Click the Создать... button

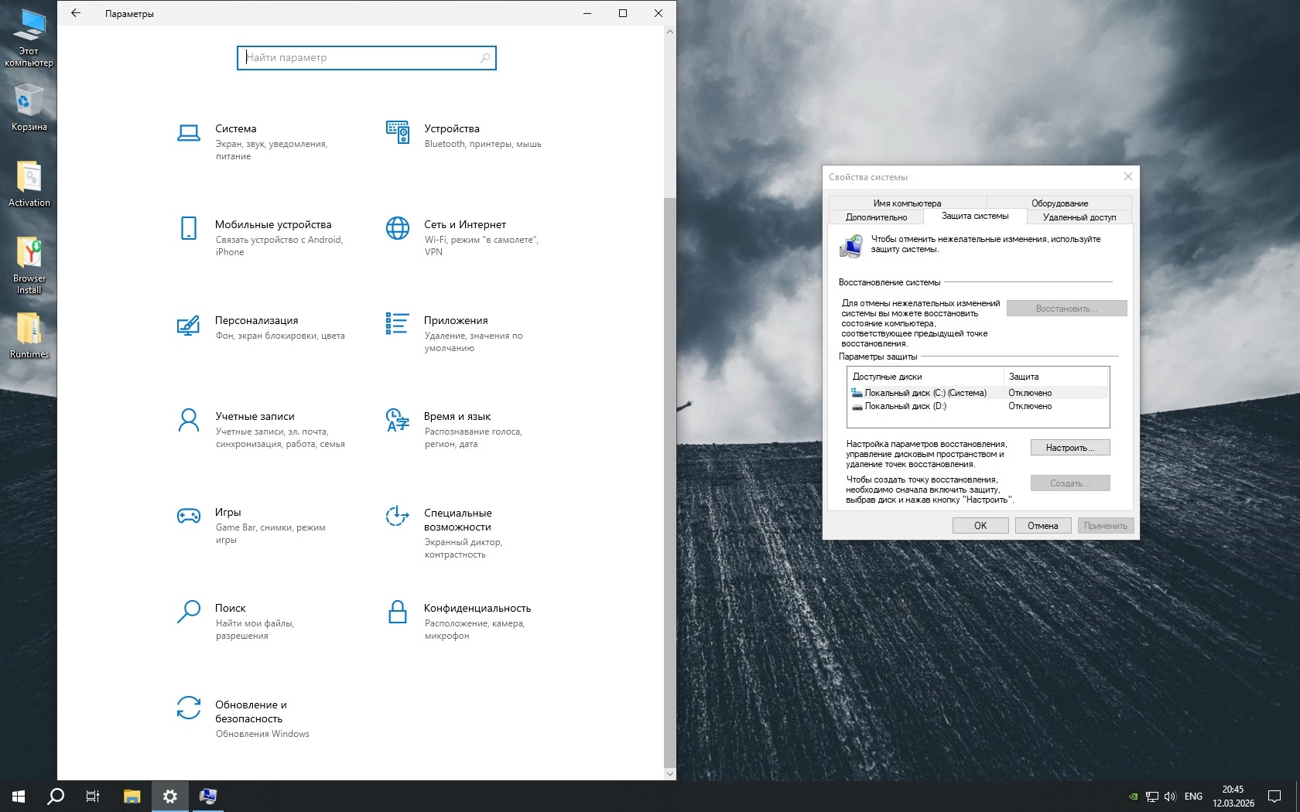pyautogui.click(x=1070, y=483)
